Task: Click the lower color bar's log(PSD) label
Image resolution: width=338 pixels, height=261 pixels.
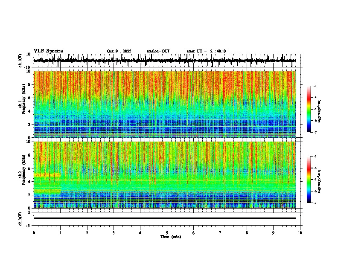Action: 320,181
